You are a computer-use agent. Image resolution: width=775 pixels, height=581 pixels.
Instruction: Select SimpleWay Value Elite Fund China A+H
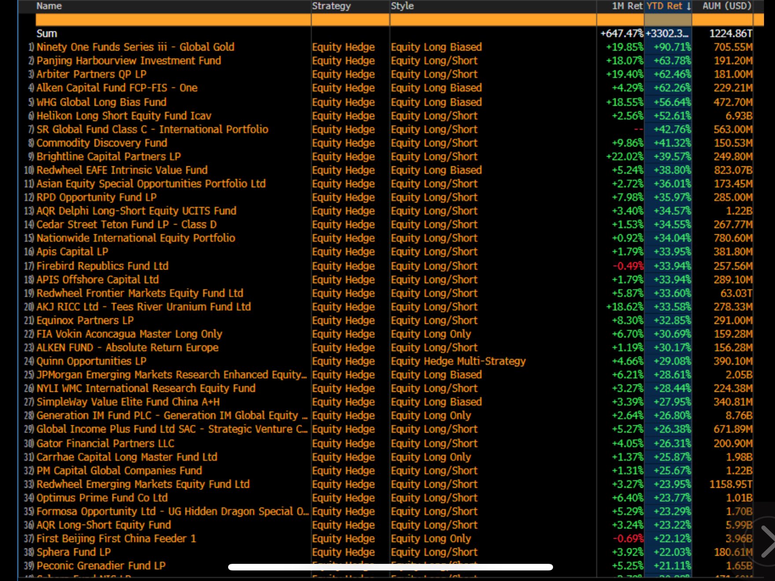coord(128,403)
